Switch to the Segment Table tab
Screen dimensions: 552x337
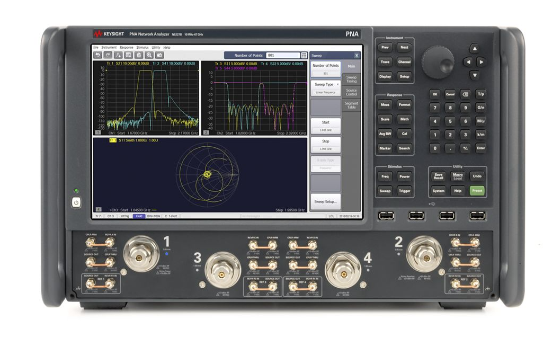(x=351, y=105)
